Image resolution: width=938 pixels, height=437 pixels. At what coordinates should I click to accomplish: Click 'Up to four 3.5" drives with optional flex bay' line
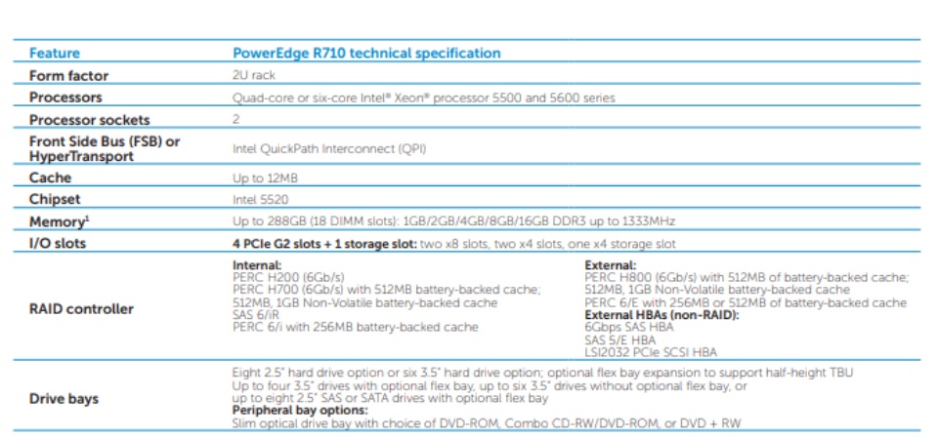[x=490, y=386]
